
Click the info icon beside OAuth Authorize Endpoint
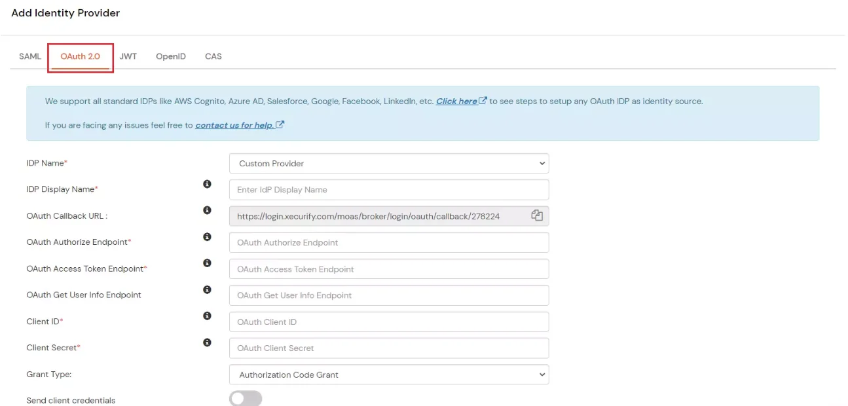207,237
